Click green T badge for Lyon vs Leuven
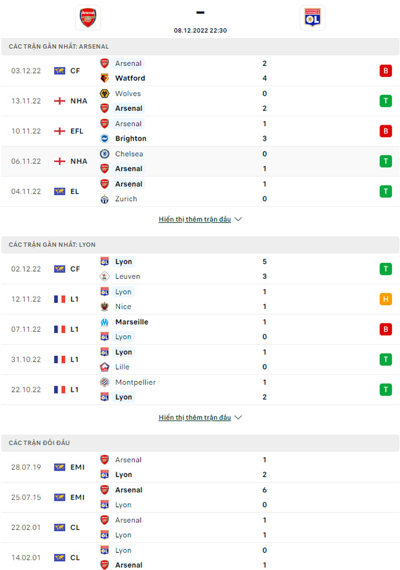The height and width of the screenshot is (570, 400). (x=385, y=269)
